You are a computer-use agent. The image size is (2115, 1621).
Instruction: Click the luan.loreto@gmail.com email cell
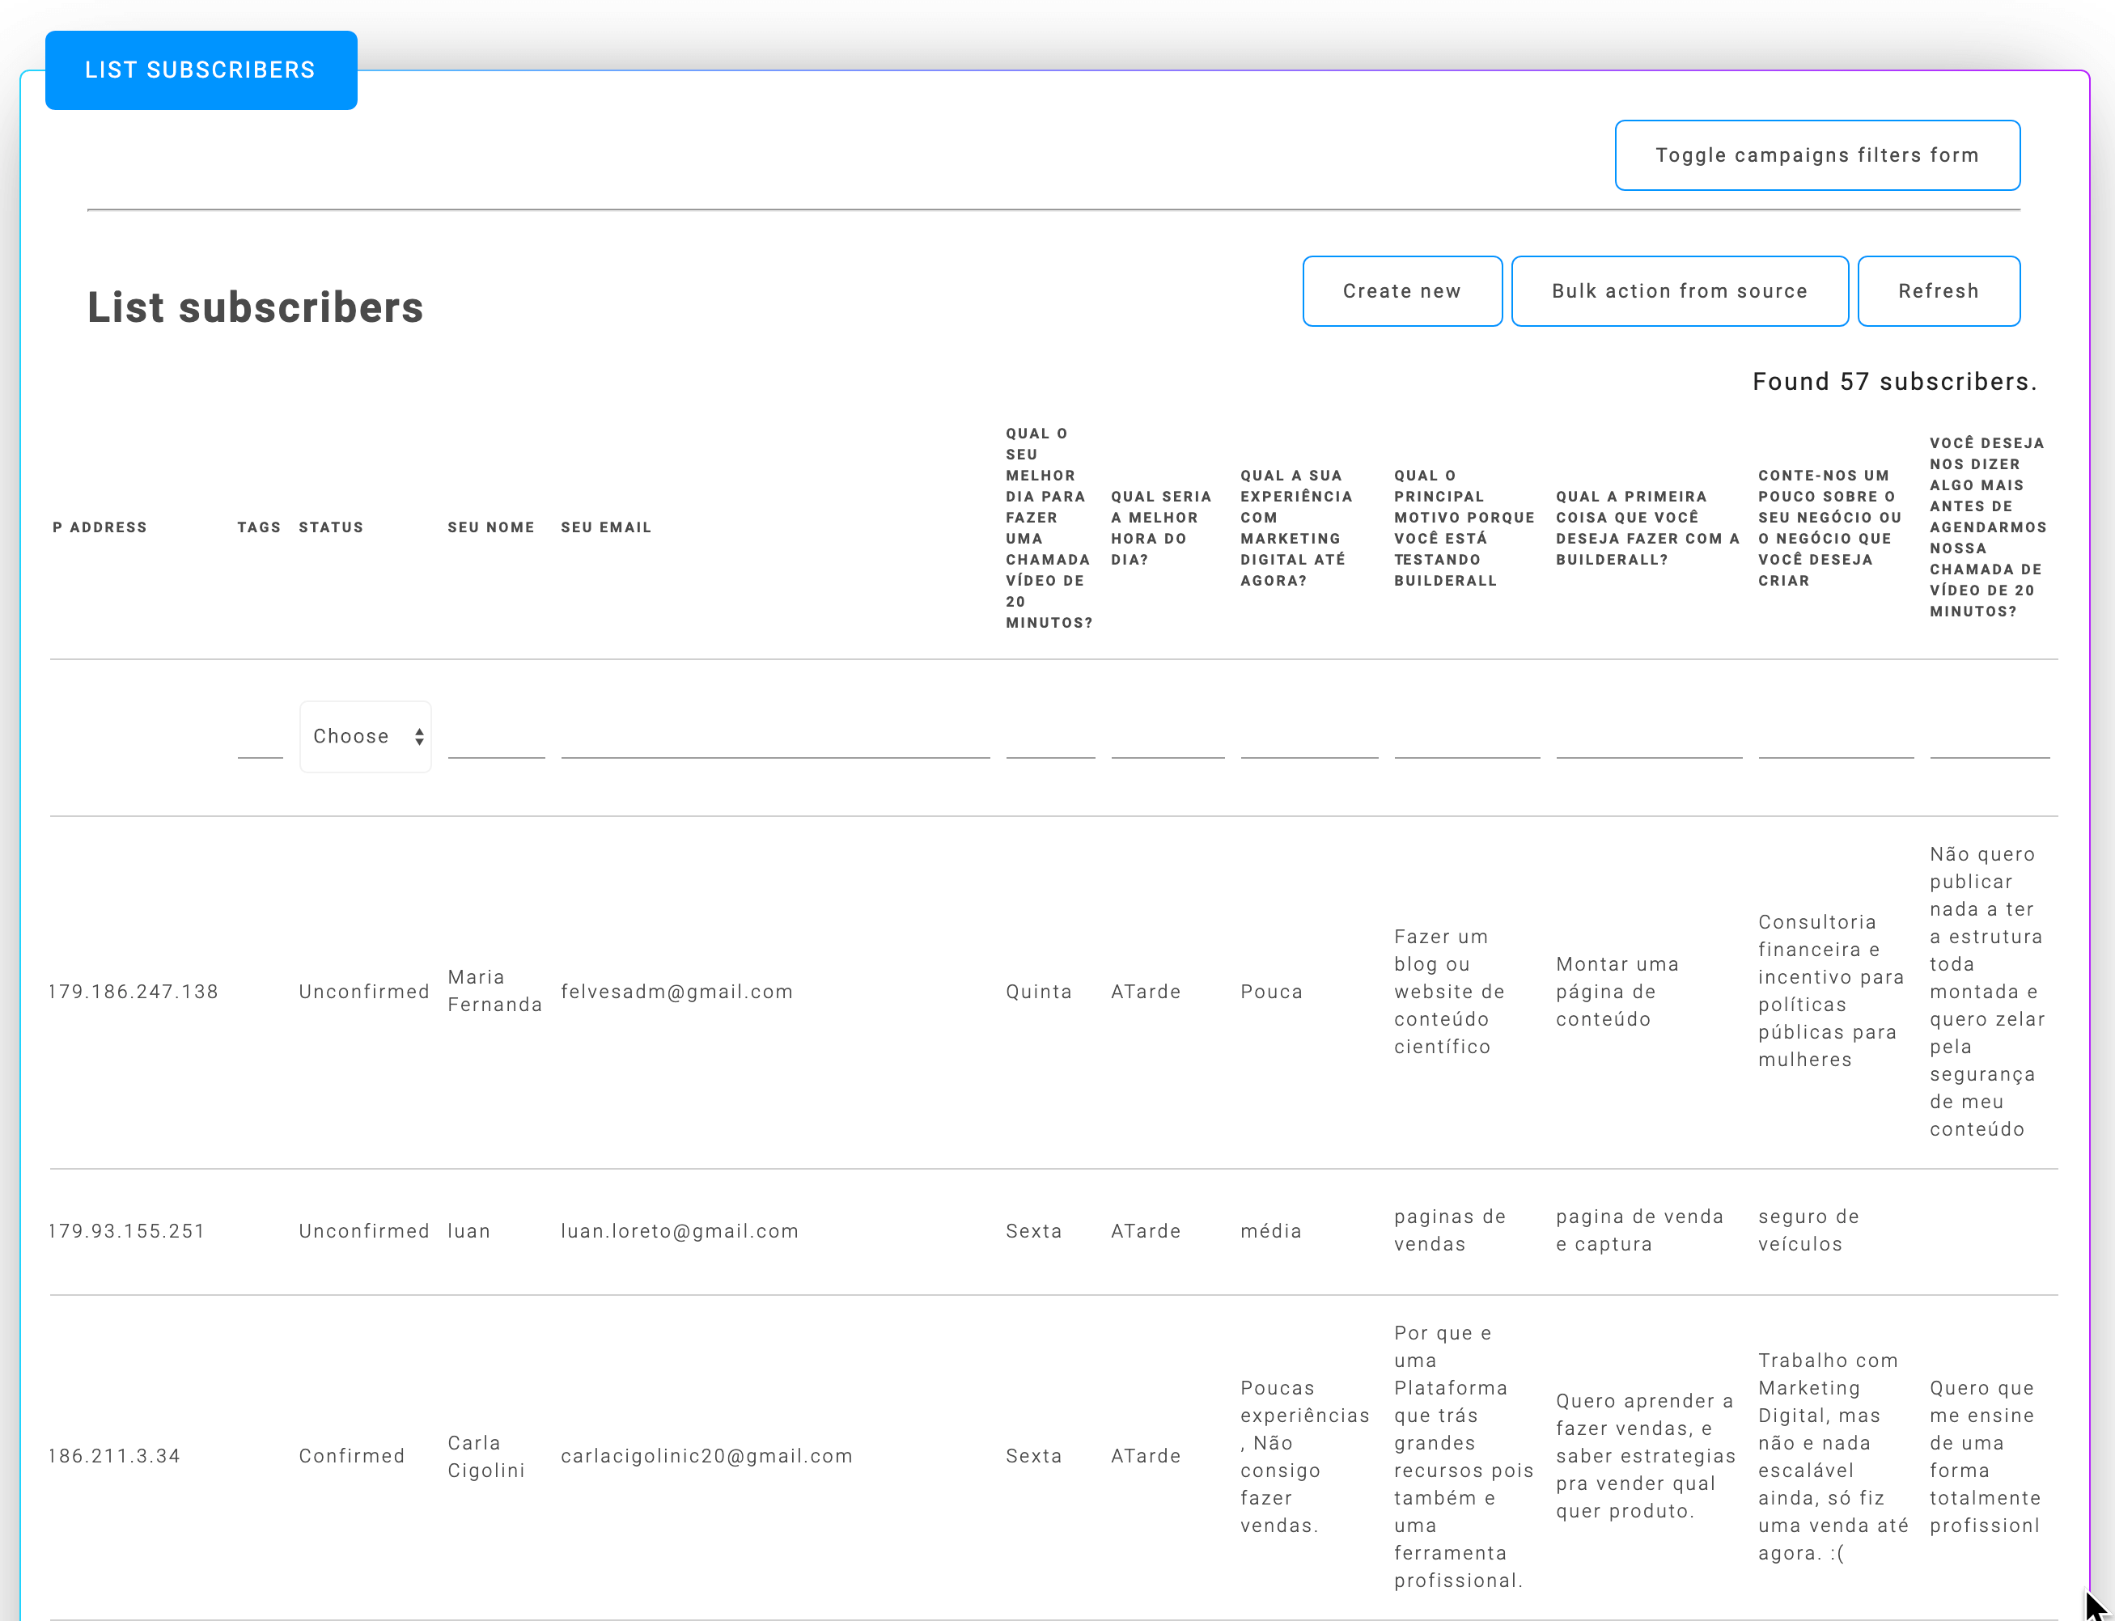point(680,1231)
